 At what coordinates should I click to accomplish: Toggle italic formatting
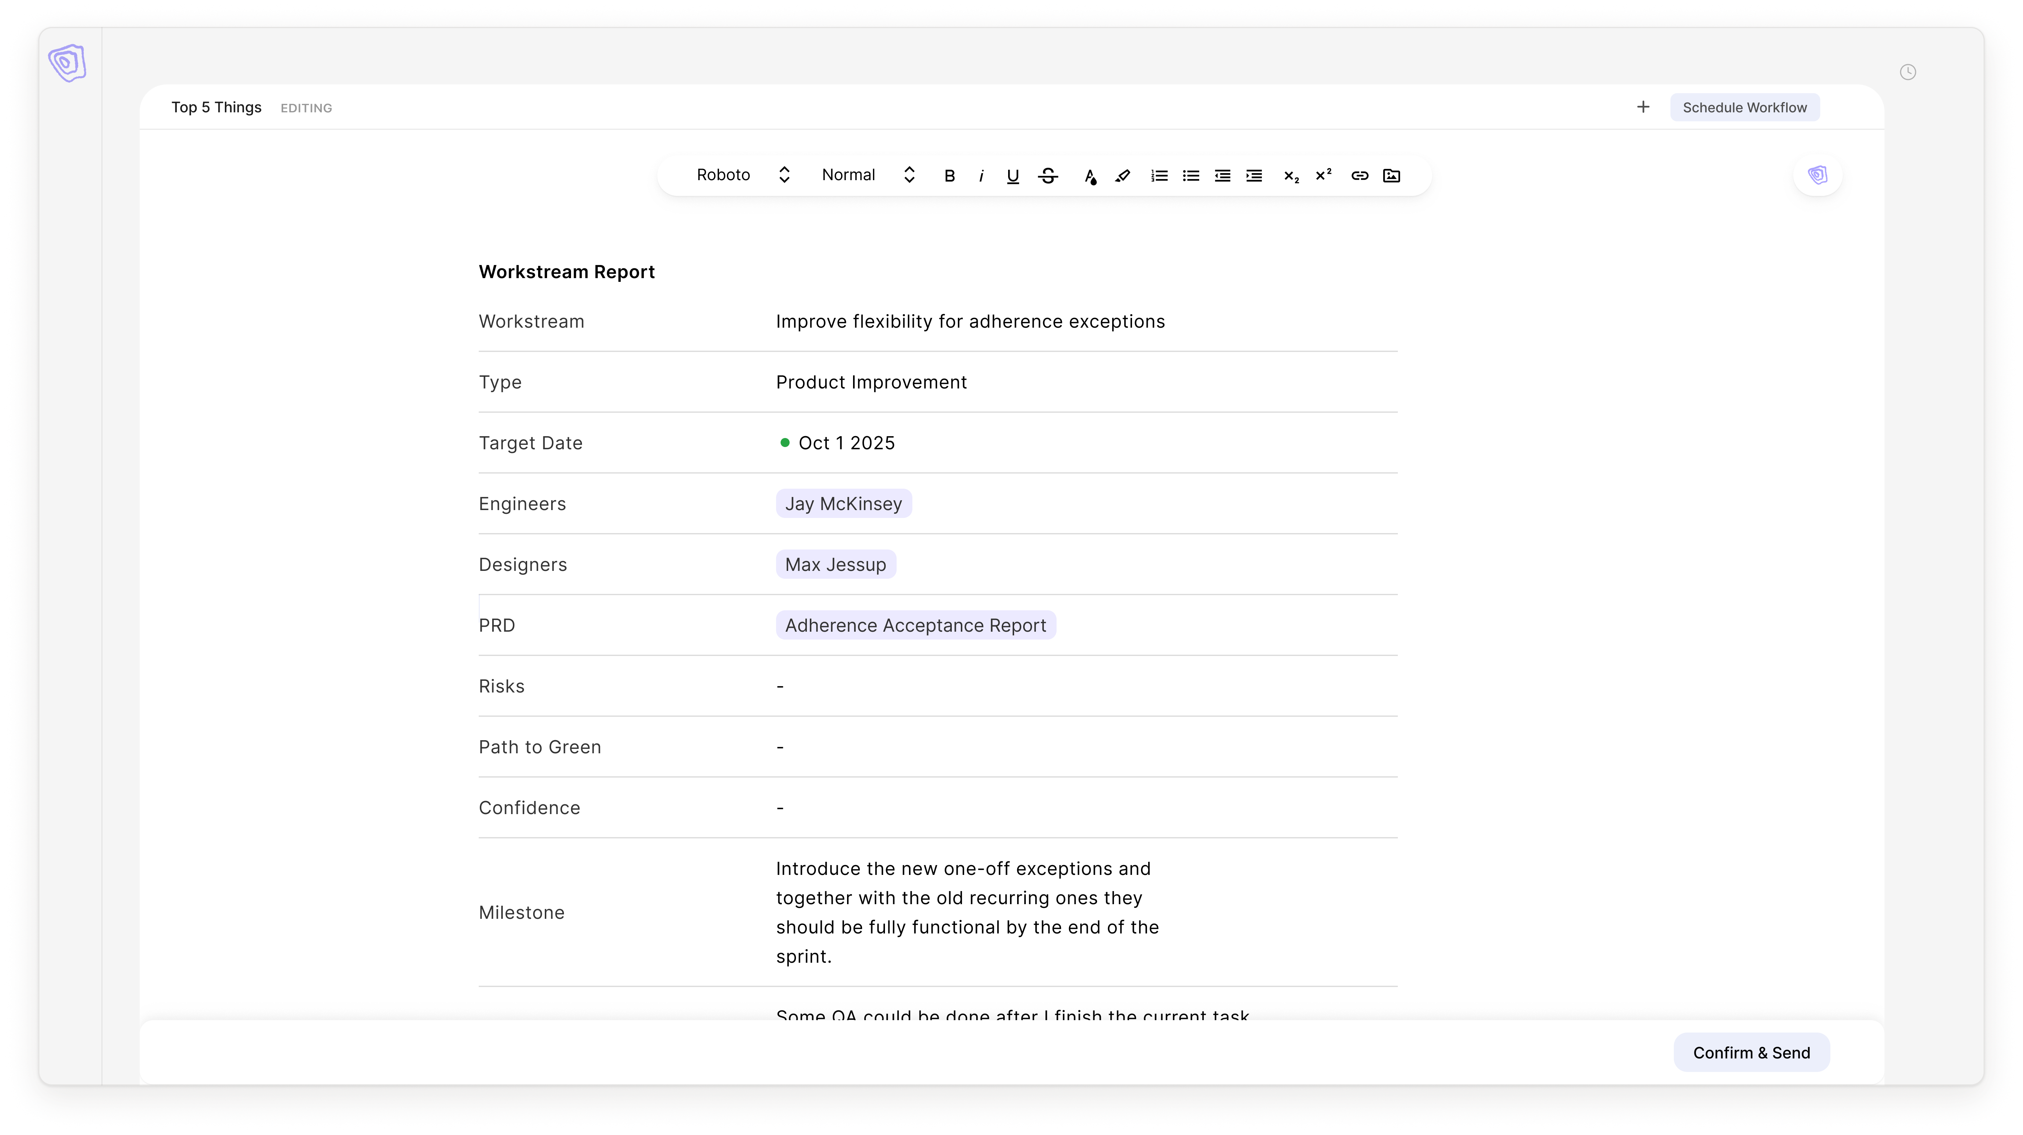tap(981, 176)
